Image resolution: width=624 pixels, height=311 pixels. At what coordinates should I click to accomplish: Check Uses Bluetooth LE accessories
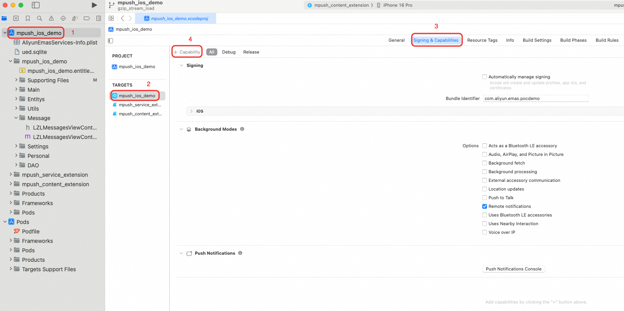tap(485, 215)
